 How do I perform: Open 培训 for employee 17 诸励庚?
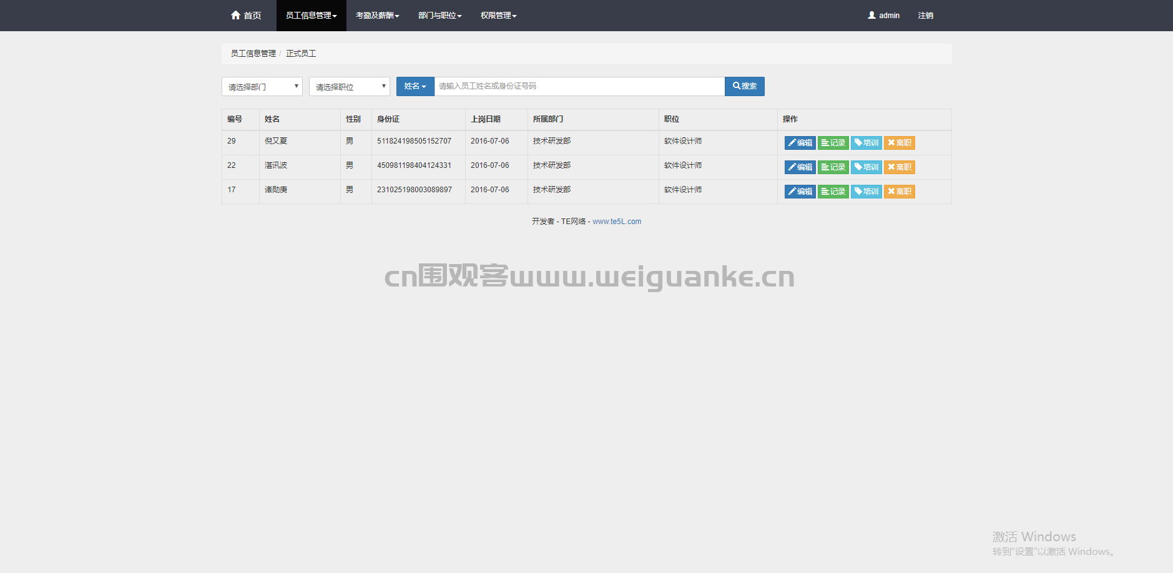(866, 192)
